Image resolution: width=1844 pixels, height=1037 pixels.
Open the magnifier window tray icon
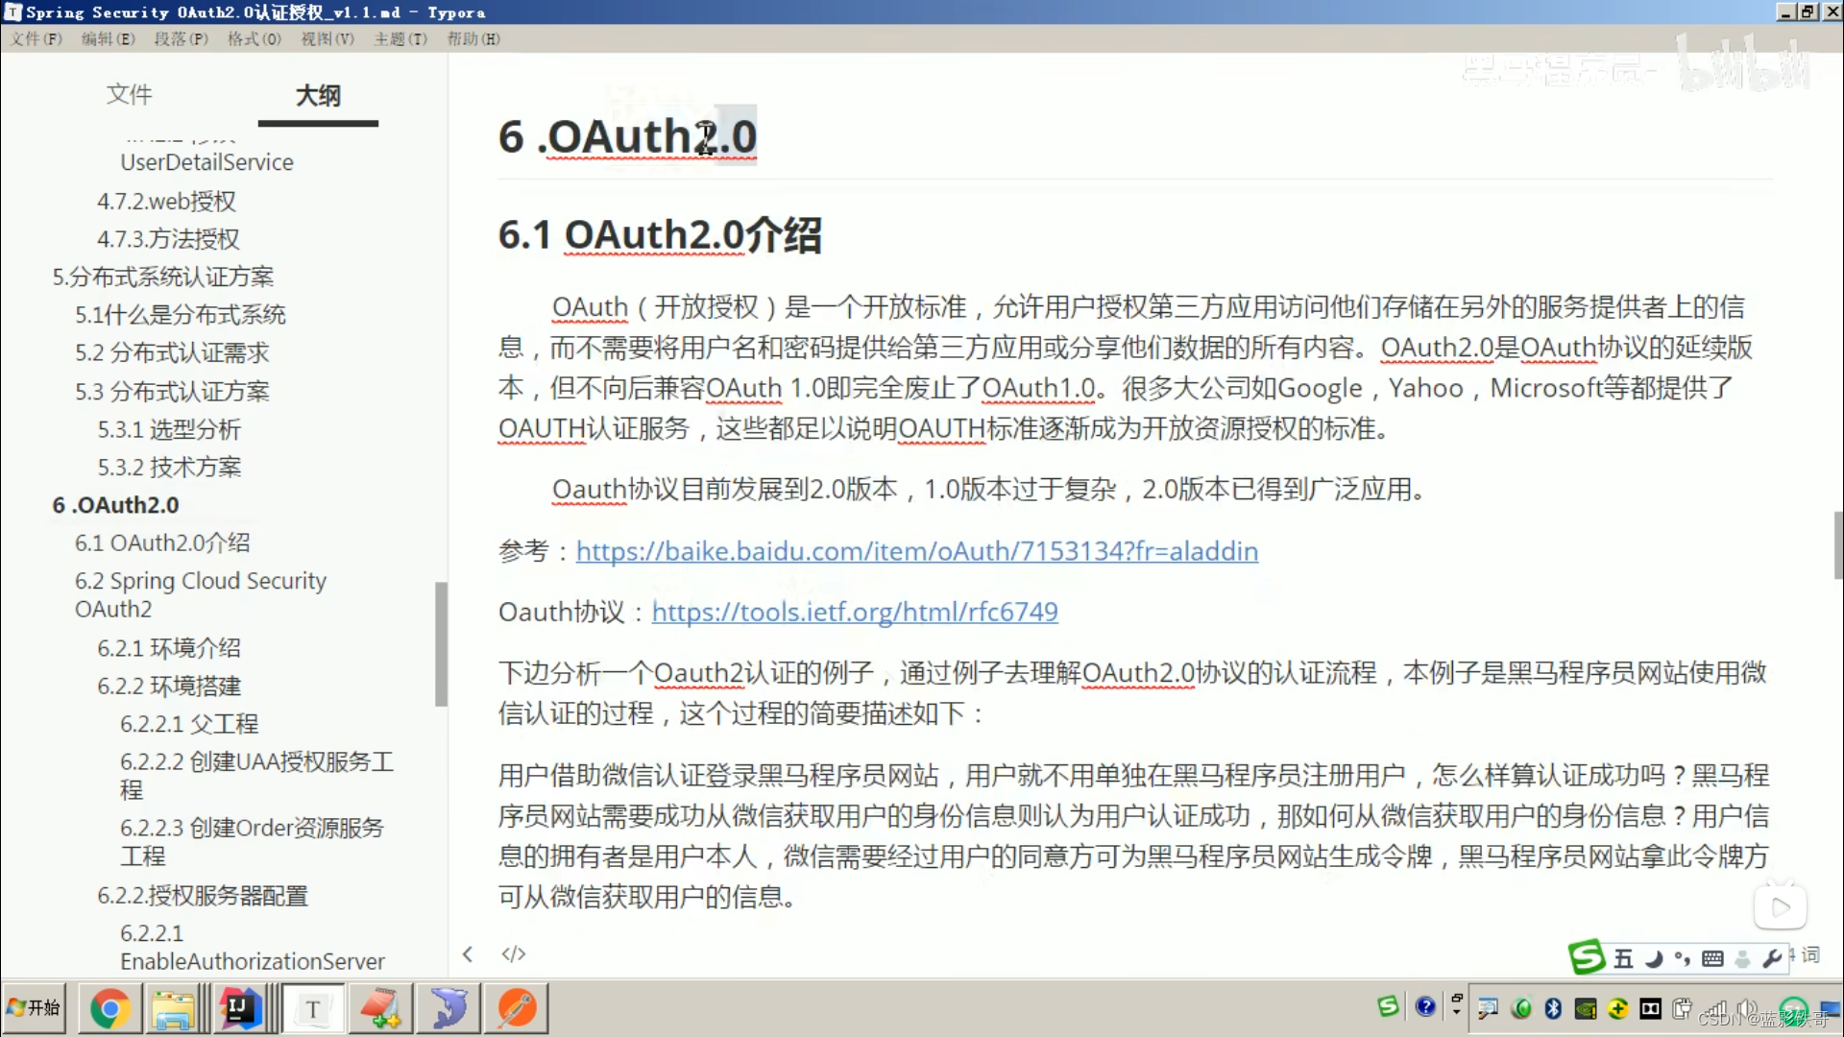[x=1488, y=1008]
